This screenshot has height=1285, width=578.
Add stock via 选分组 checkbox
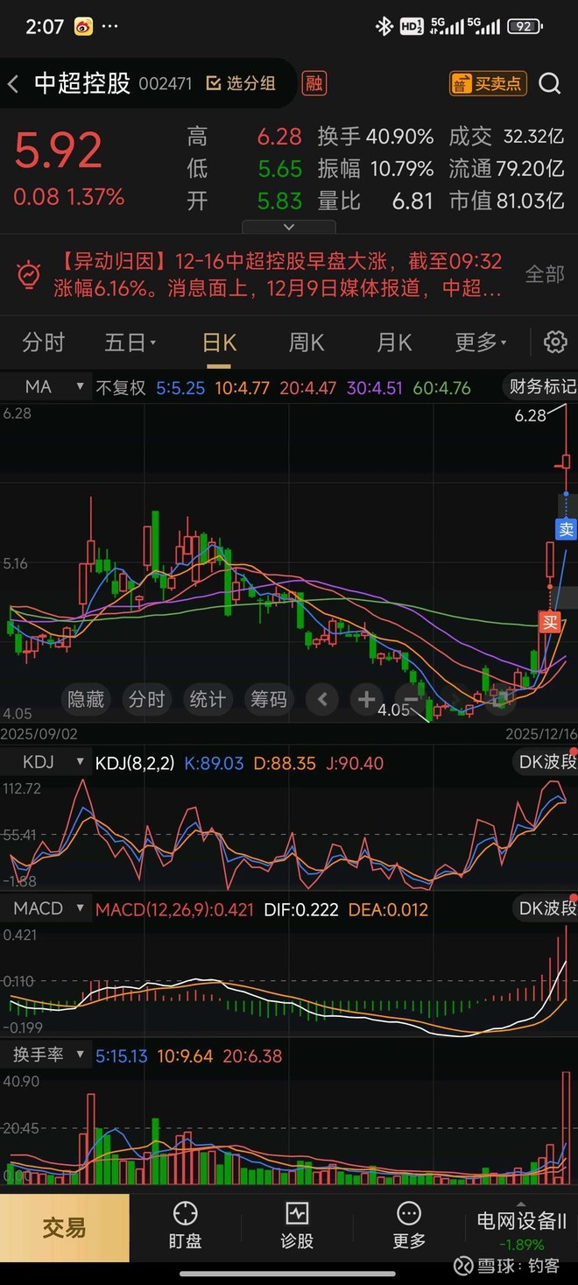(241, 83)
